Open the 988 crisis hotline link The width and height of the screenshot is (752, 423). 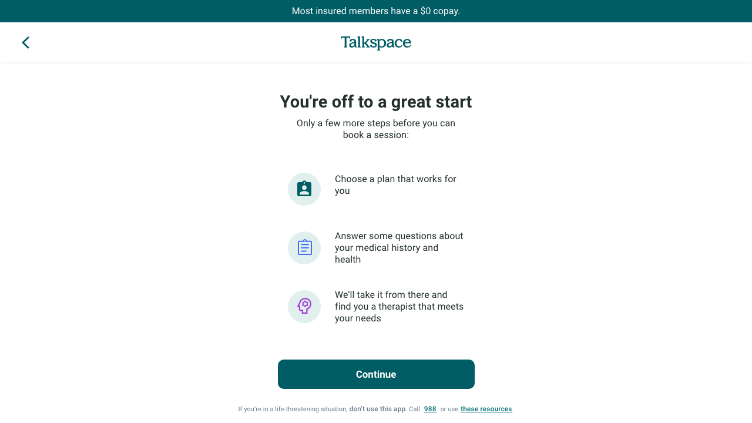(x=429, y=409)
